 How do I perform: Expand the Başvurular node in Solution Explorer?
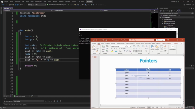[162, 19]
